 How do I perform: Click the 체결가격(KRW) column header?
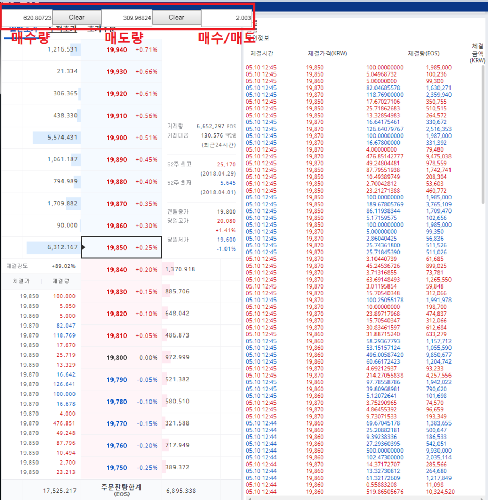click(x=327, y=54)
